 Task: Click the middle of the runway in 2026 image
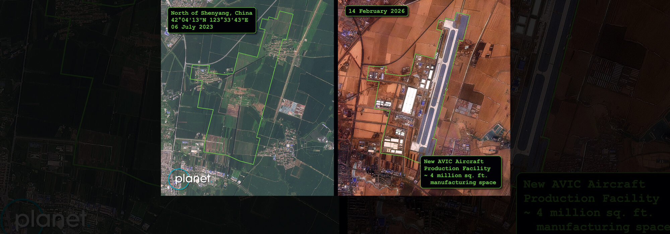(x=440, y=84)
